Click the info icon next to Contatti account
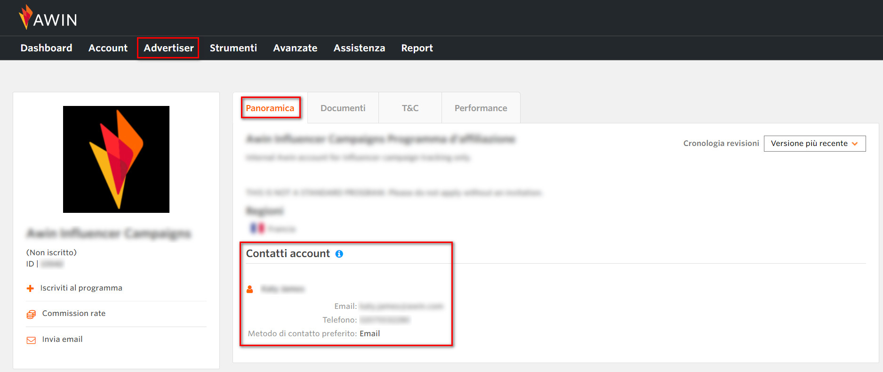Image resolution: width=883 pixels, height=372 pixels. (339, 254)
